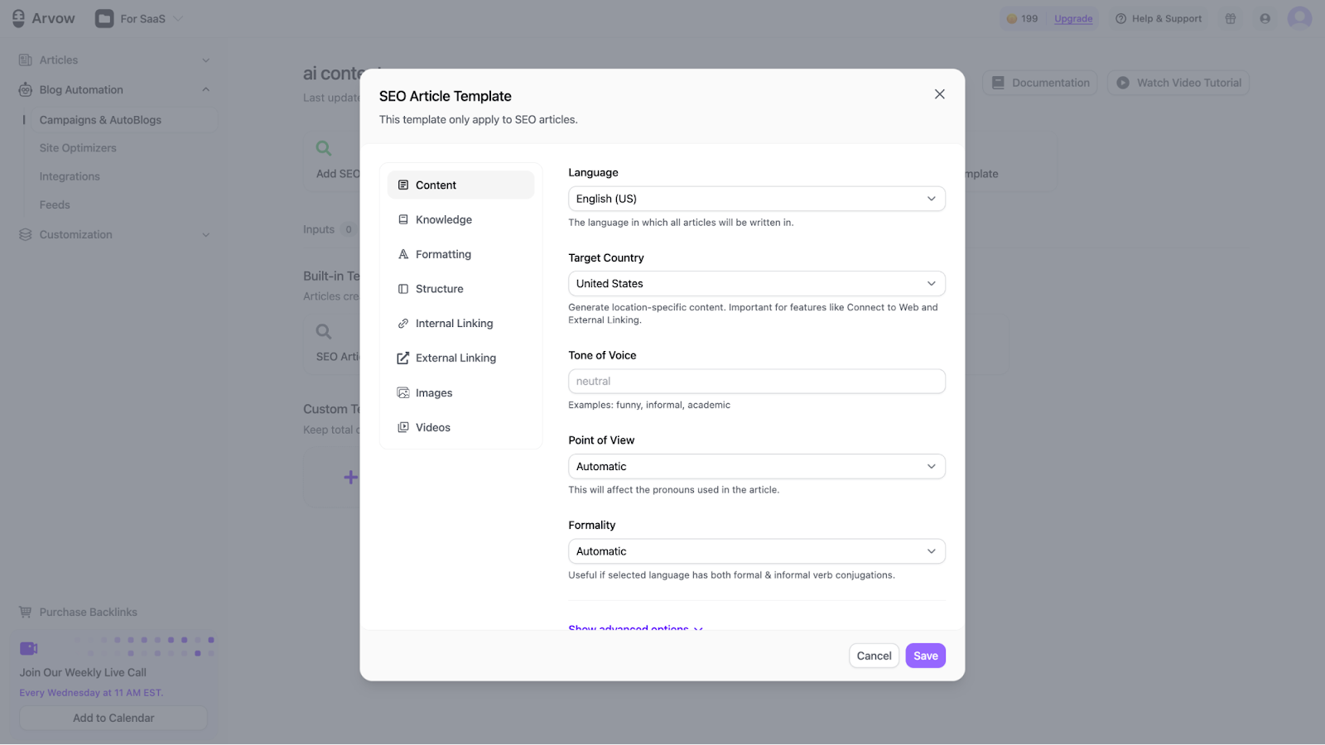The width and height of the screenshot is (1325, 745).
Task: Open Help & Support via its icon
Action: tap(1120, 17)
